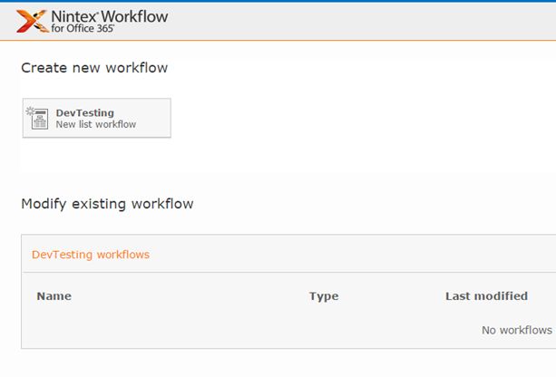Sort by the Name column header
This screenshot has width=556, height=377.
(x=54, y=296)
